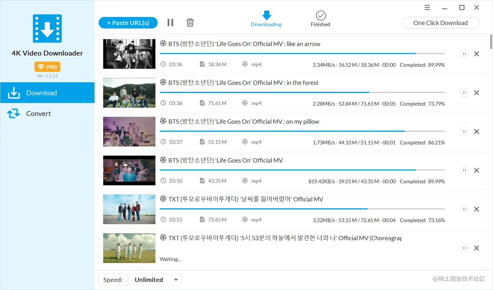
Task: Click the 'like an arrow' progress bar
Action: coord(302,53)
